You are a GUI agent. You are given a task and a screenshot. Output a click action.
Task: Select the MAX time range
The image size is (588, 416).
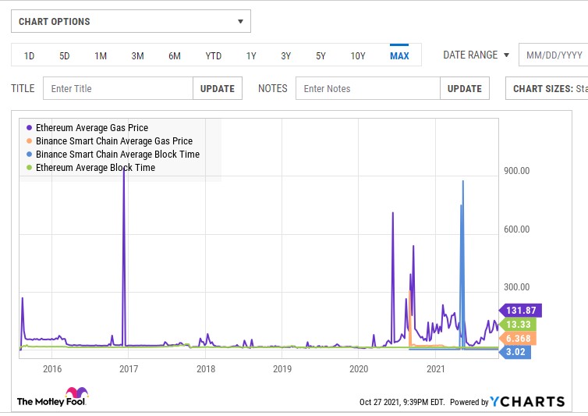point(399,56)
